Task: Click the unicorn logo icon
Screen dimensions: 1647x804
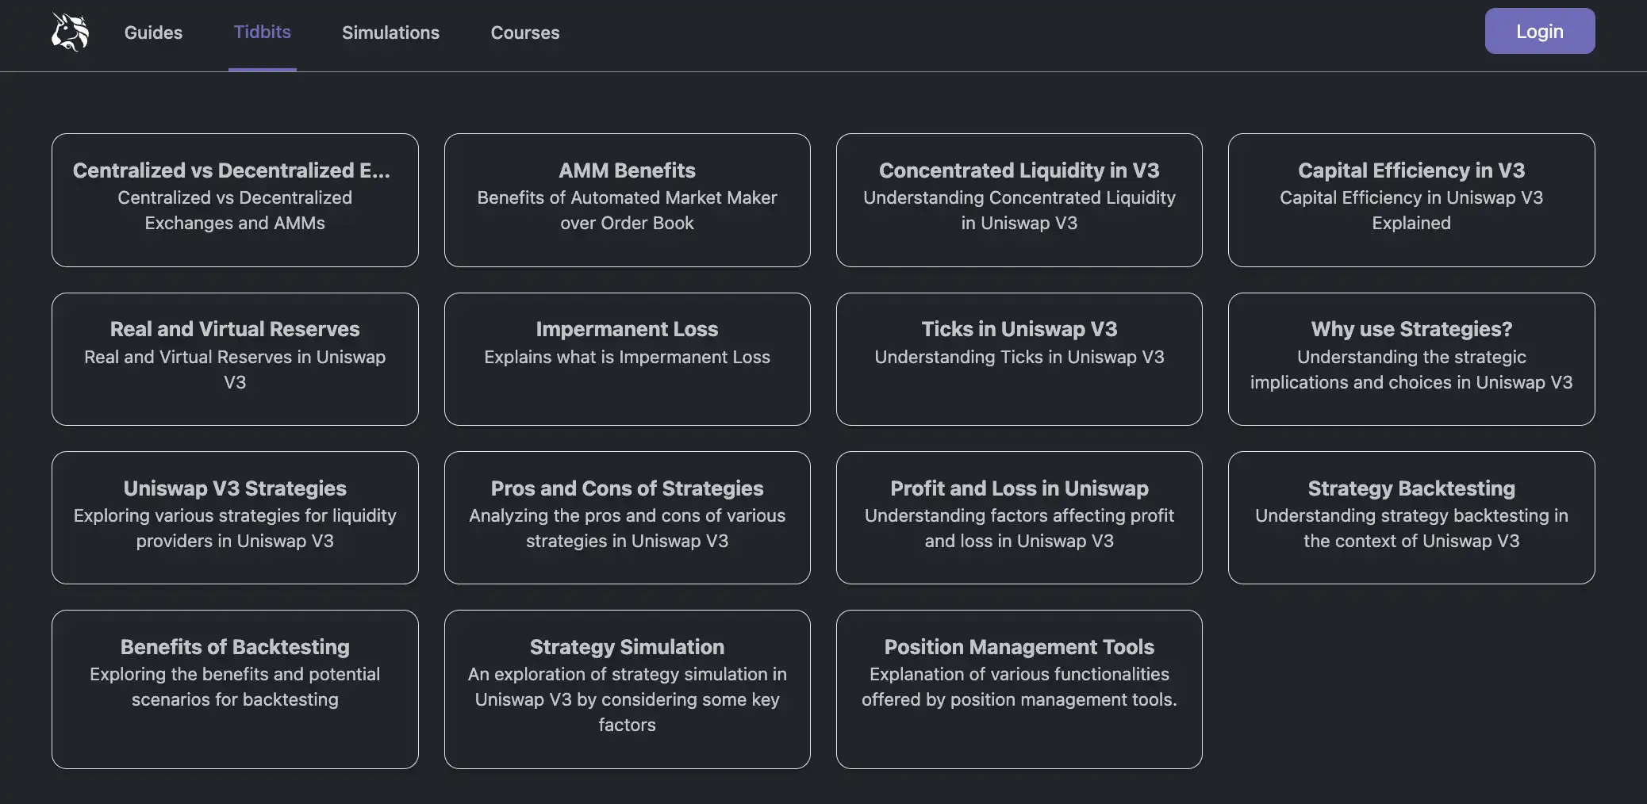Action: click(70, 33)
